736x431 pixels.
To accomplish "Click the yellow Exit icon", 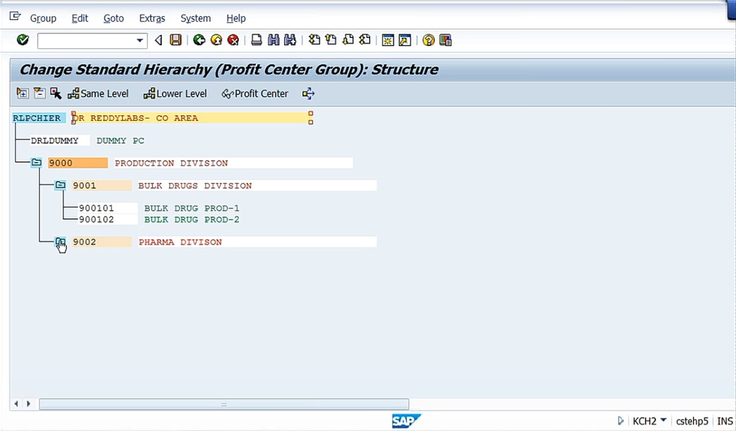I will 216,40.
